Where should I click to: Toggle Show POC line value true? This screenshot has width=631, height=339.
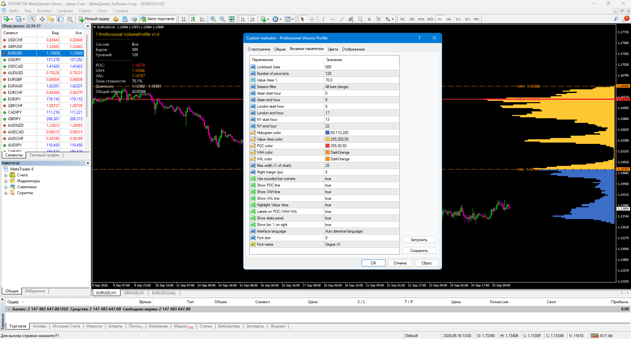tap(362, 185)
